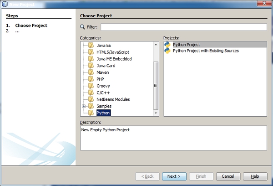Screen dimensions: 273x186
Task: Click Python Project with Existing Sources icon
Action: click(168, 51)
